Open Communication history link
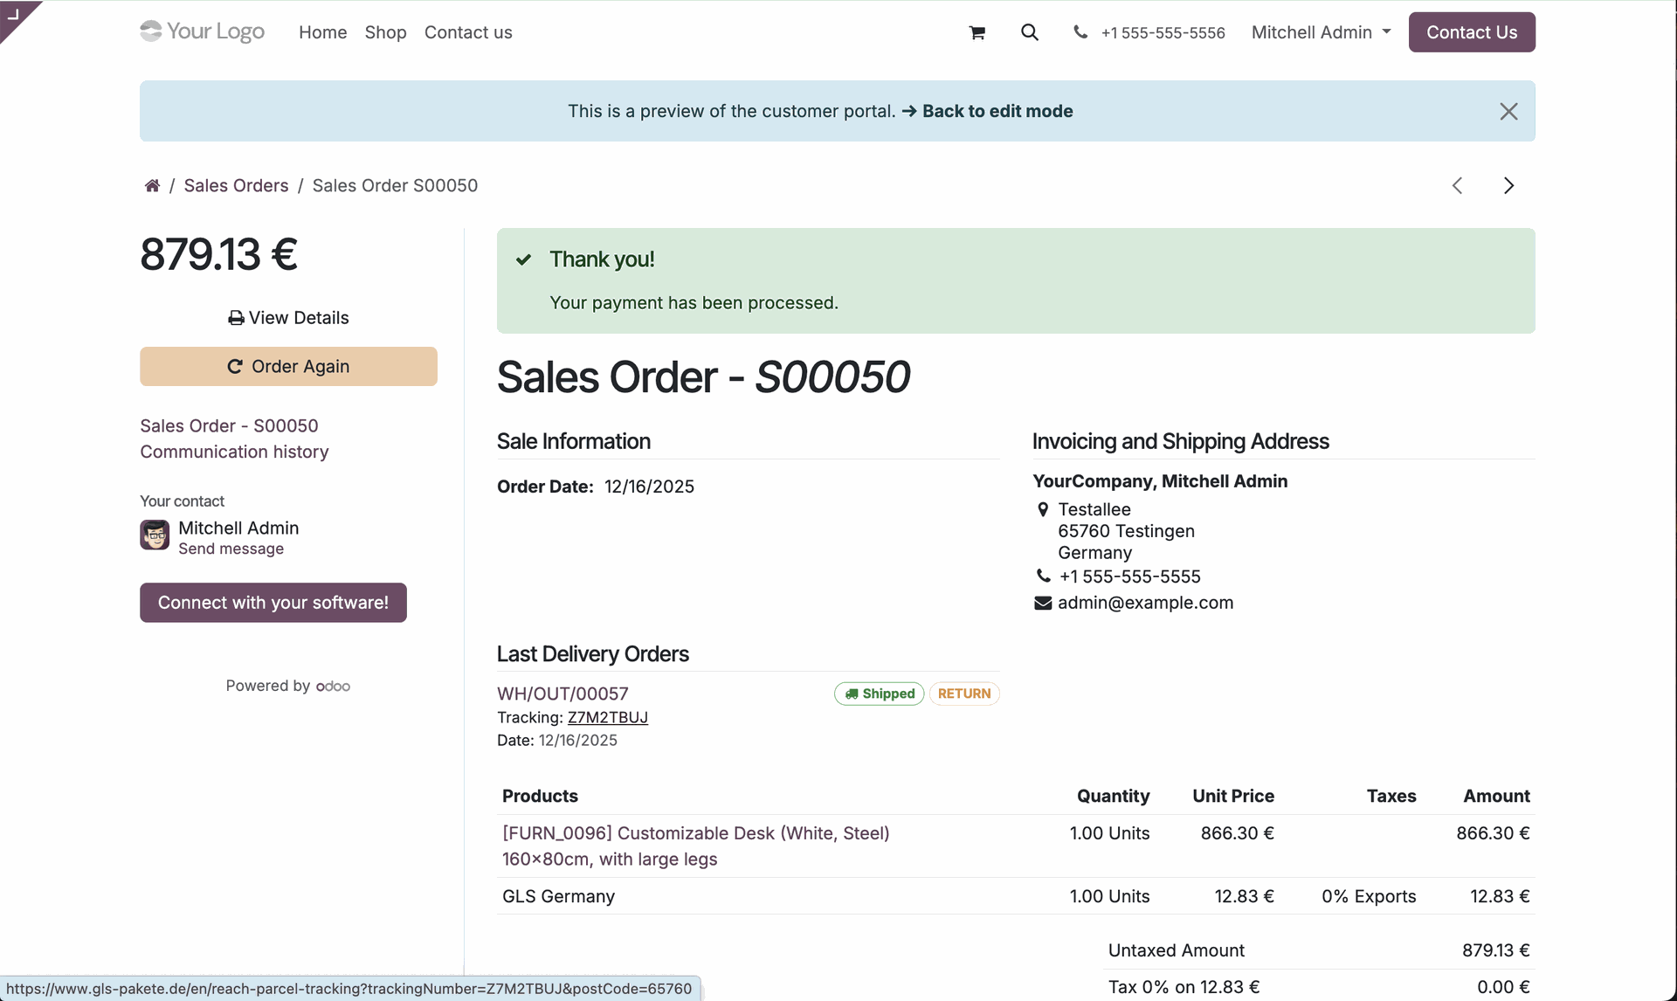This screenshot has height=1001, width=1677. (x=234, y=452)
